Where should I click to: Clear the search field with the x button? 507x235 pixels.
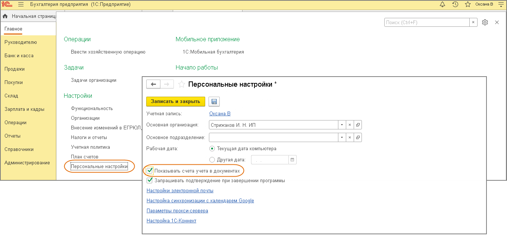click(x=473, y=22)
